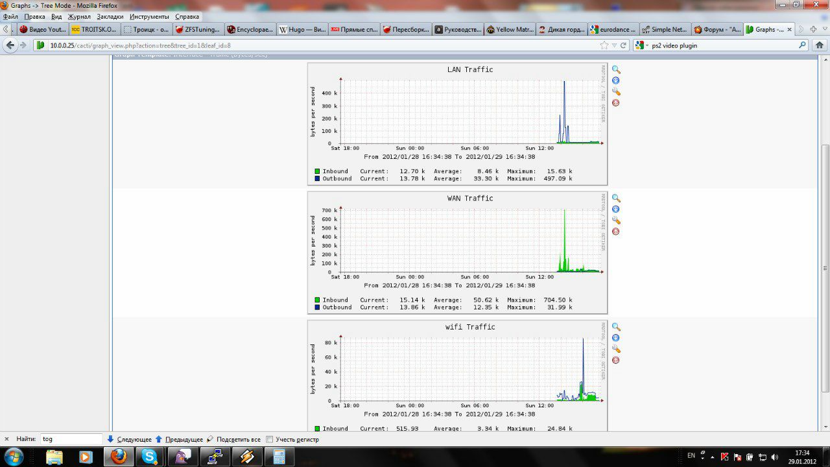Close the find bar with the X
Viewport: 830px width, 467px height.
click(6, 439)
